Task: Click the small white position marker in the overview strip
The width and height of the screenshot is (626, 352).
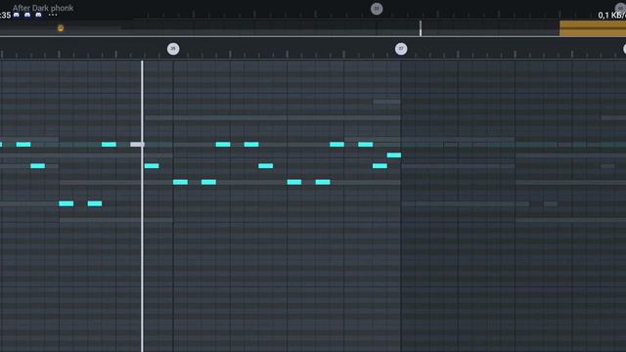Action: click(x=421, y=28)
